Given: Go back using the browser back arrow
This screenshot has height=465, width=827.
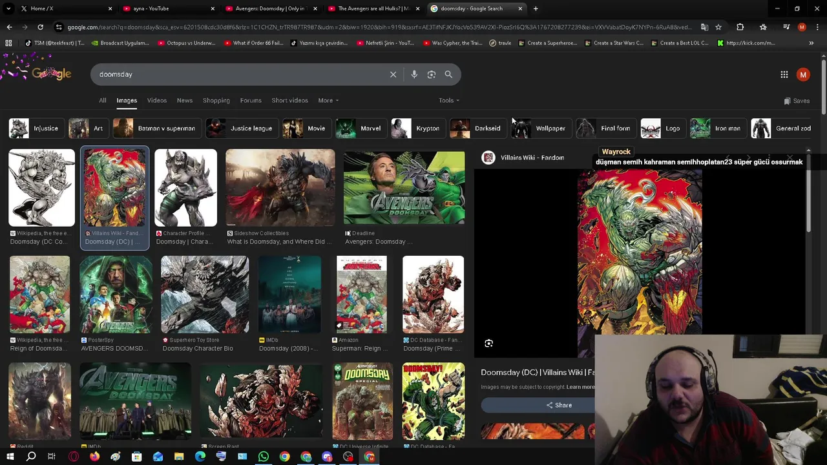Looking at the screenshot, I should pos(9,27).
